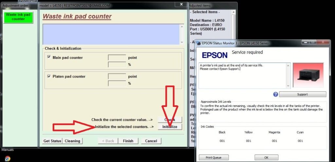Toggle the Main pad counter checkbox
The image size is (335, 162).
tap(49, 57)
